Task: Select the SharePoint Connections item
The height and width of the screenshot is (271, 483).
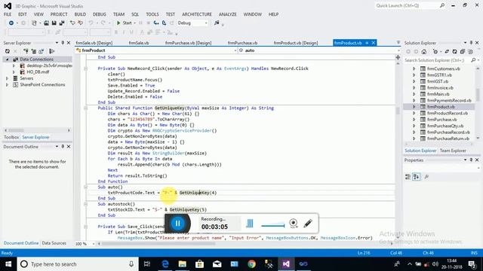Action: click(42, 84)
